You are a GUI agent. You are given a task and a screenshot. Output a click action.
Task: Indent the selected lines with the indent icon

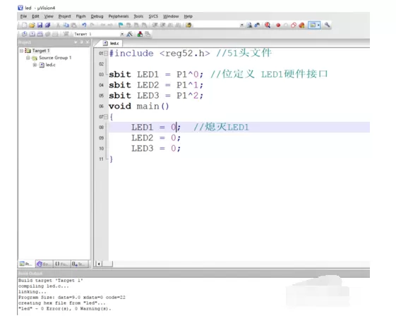(155, 25)
